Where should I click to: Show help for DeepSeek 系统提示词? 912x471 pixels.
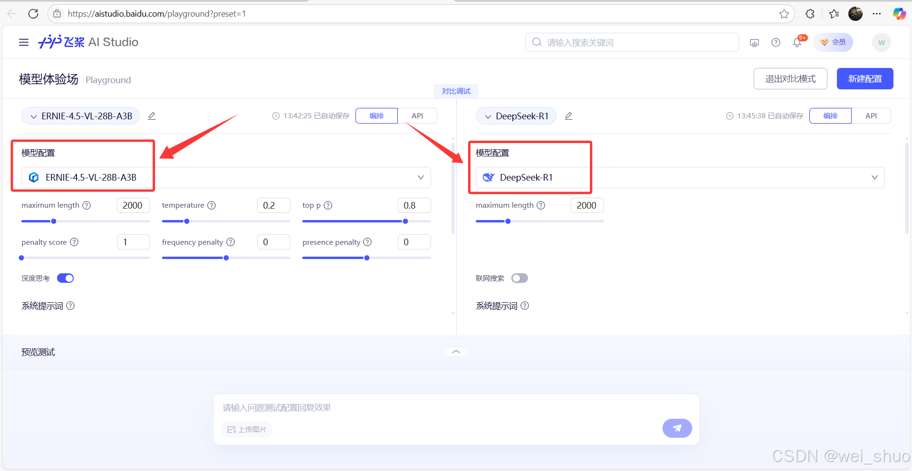pos(525,306)
